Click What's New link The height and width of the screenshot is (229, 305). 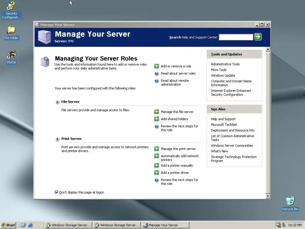click(x=220, y=151)
